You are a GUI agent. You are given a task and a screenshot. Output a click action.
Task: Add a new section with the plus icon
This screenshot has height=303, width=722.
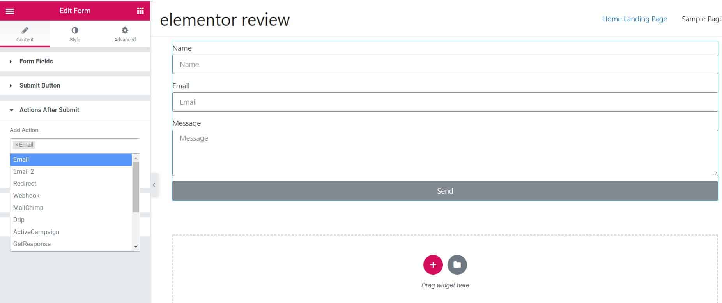coord(433,264)
